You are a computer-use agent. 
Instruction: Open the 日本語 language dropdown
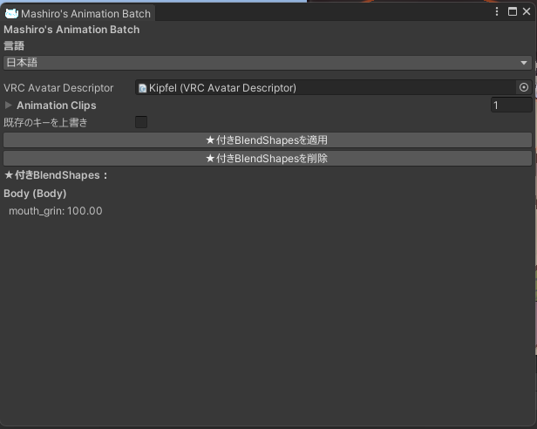267,63
